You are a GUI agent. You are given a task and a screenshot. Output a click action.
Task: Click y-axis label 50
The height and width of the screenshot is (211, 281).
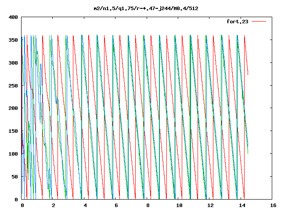(x=14, y=177)
